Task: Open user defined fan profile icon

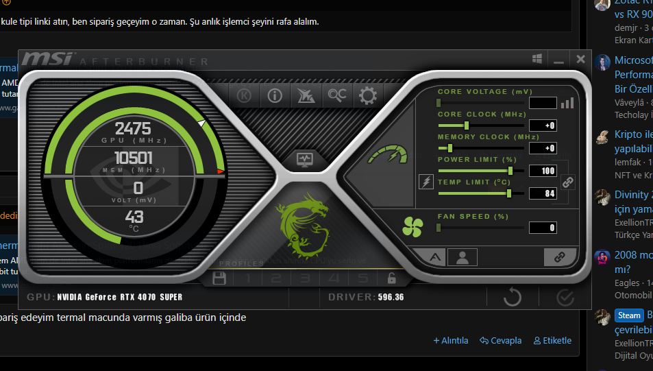Action: point(463,257)
